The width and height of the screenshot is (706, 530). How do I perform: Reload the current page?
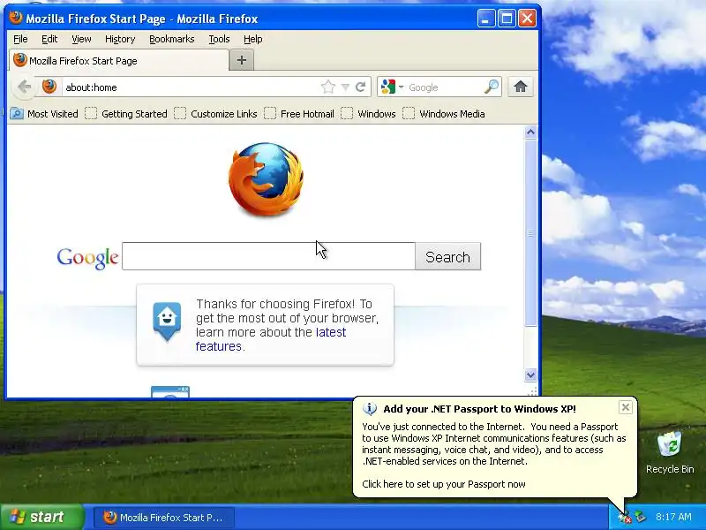click(x=360, y=87)
